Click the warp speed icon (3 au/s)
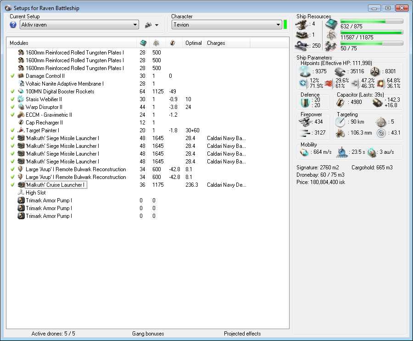Image resolution: width=413 pixels, height=341 pixels. (x=372, y=152)
